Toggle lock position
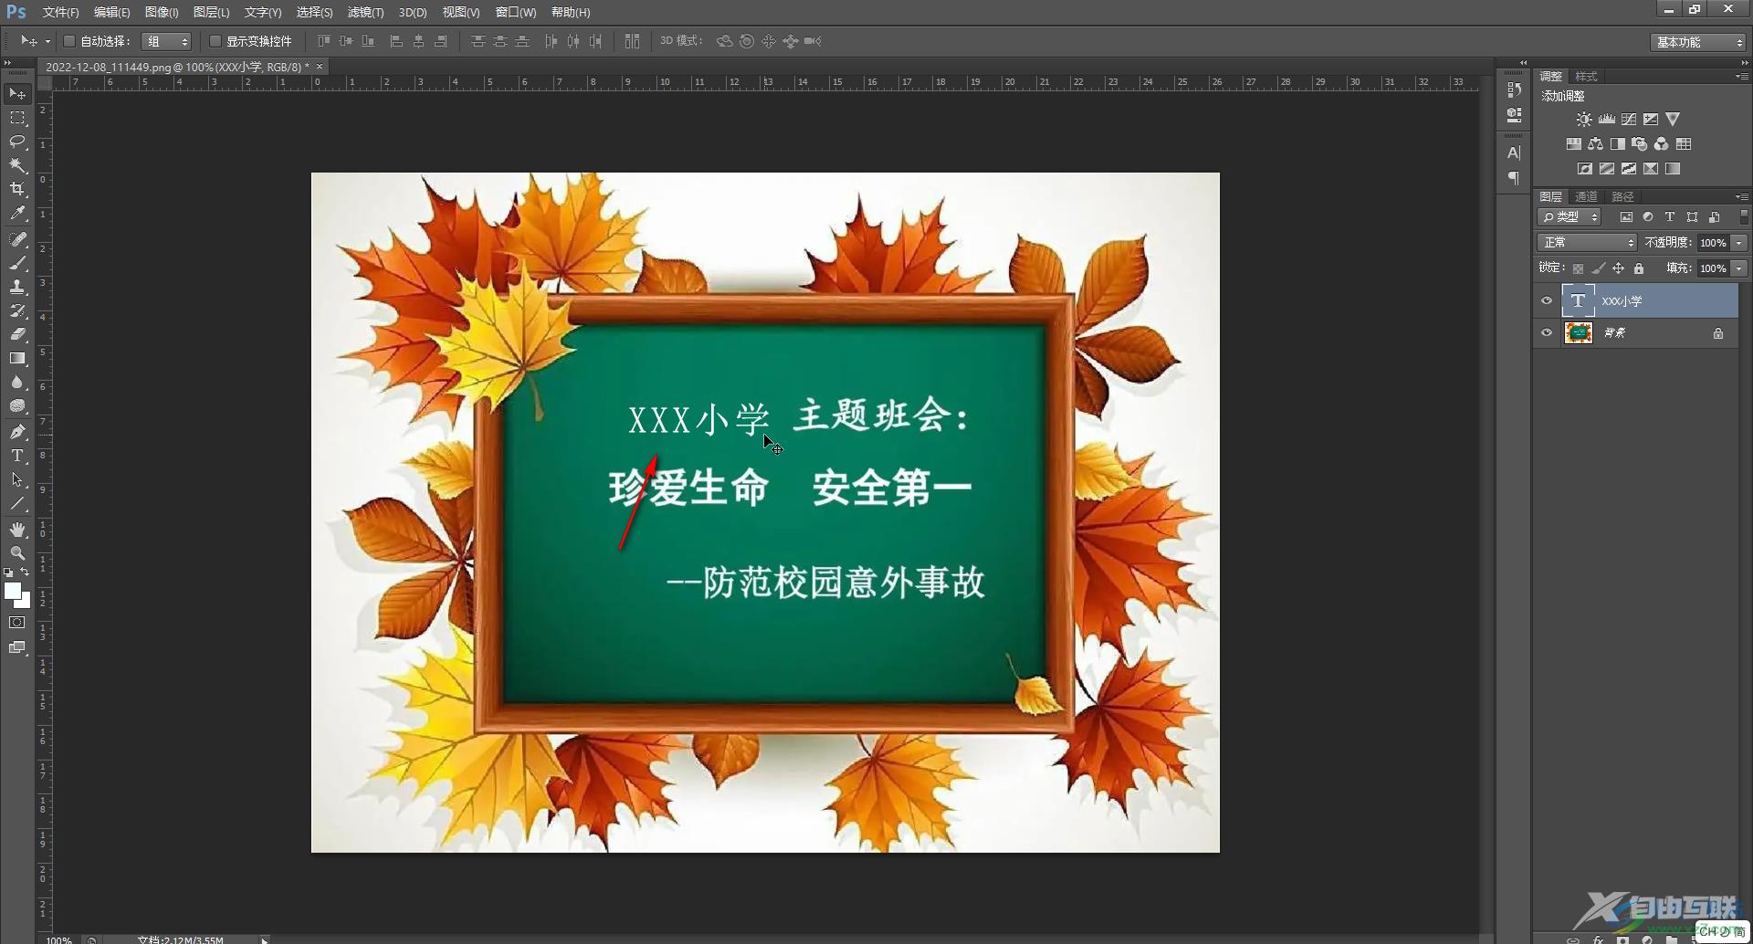This screenshot has height=944, width=1753. pos(1618,268)
